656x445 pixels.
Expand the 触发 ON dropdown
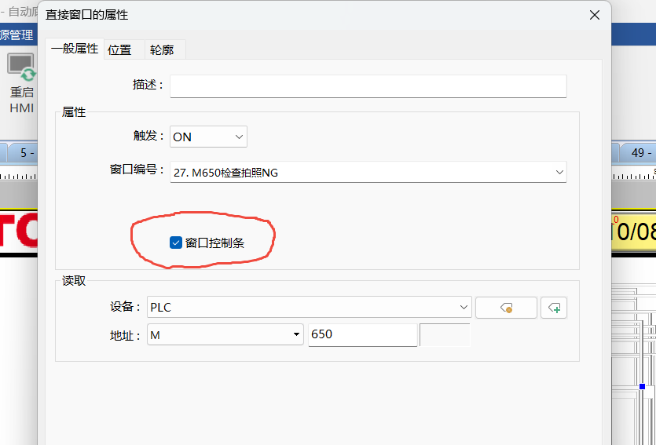click(208, 137)
